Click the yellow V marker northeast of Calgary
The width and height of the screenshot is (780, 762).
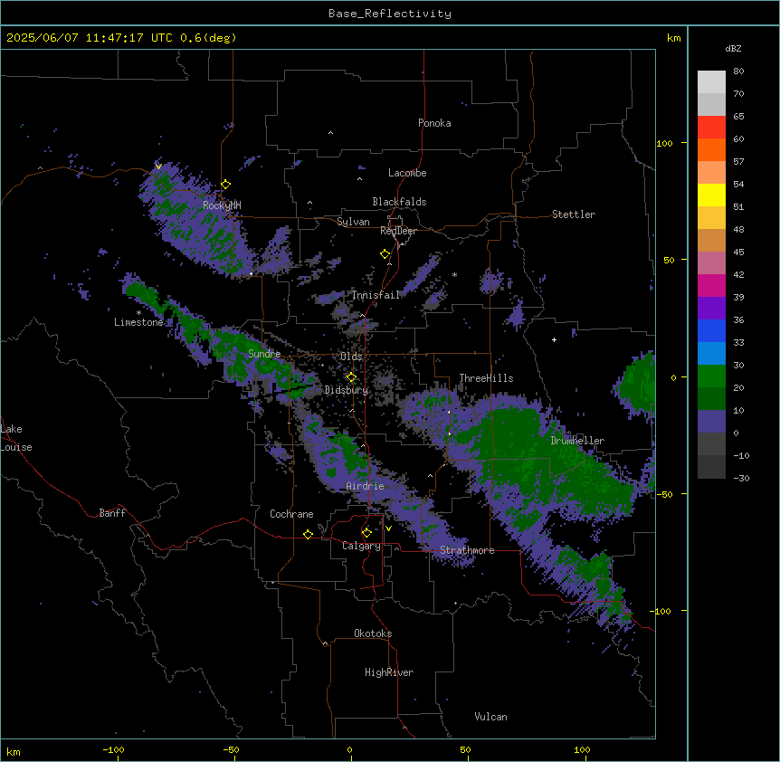coord(388,529)
